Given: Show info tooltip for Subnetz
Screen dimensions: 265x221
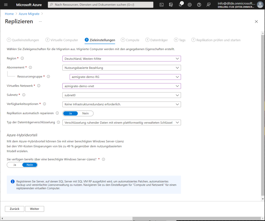Looking at the screenshot, I should pos(24,95).
